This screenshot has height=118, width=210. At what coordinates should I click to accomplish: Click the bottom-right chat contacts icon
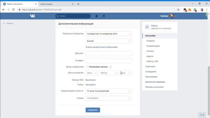[202, 115]
